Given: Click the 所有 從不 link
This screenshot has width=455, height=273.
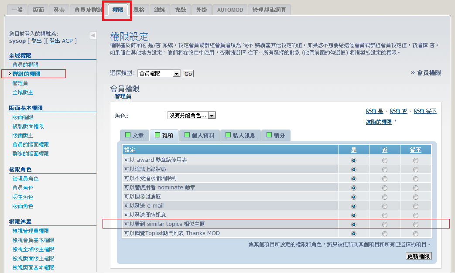Looking at the screenshot, I should [425, 111].
